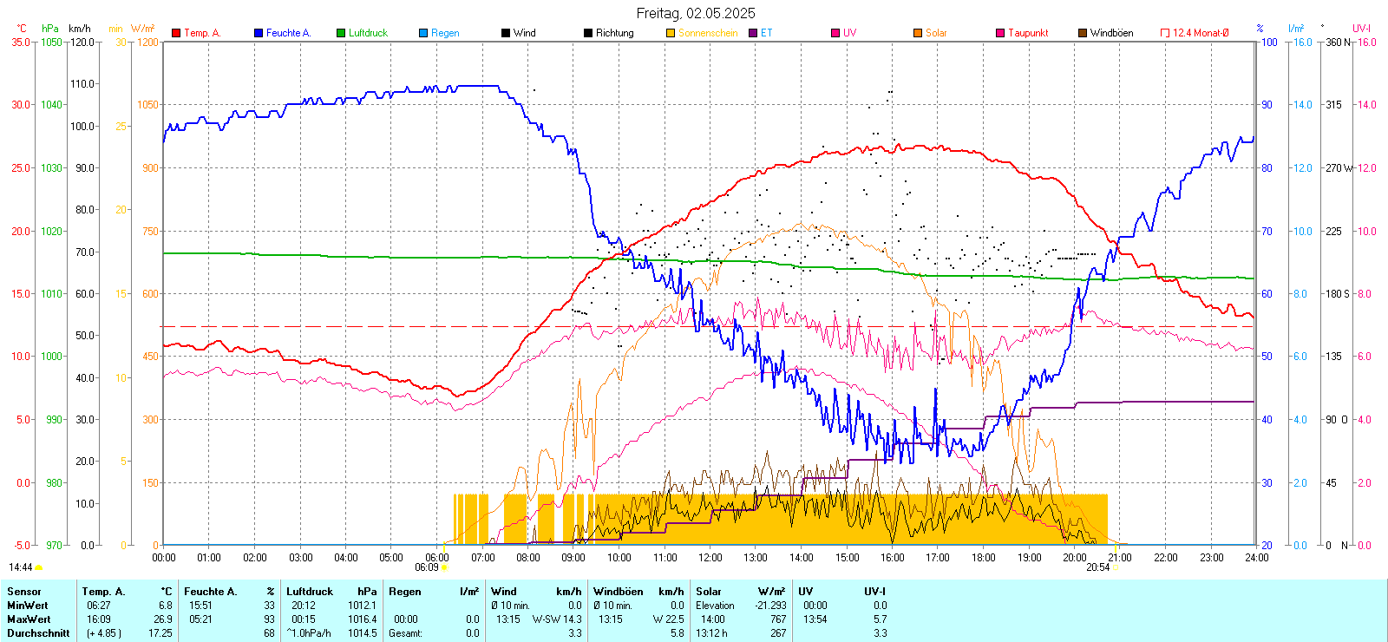Select the Regen legend label
This screenshot has height=642, width=1388.
tap(445, 33)
